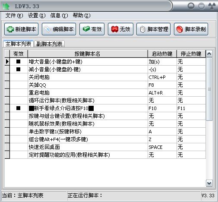Viewport: 218px width, 202px height.
Task: Minimize window with first round title button
Action: click(191, 6)
